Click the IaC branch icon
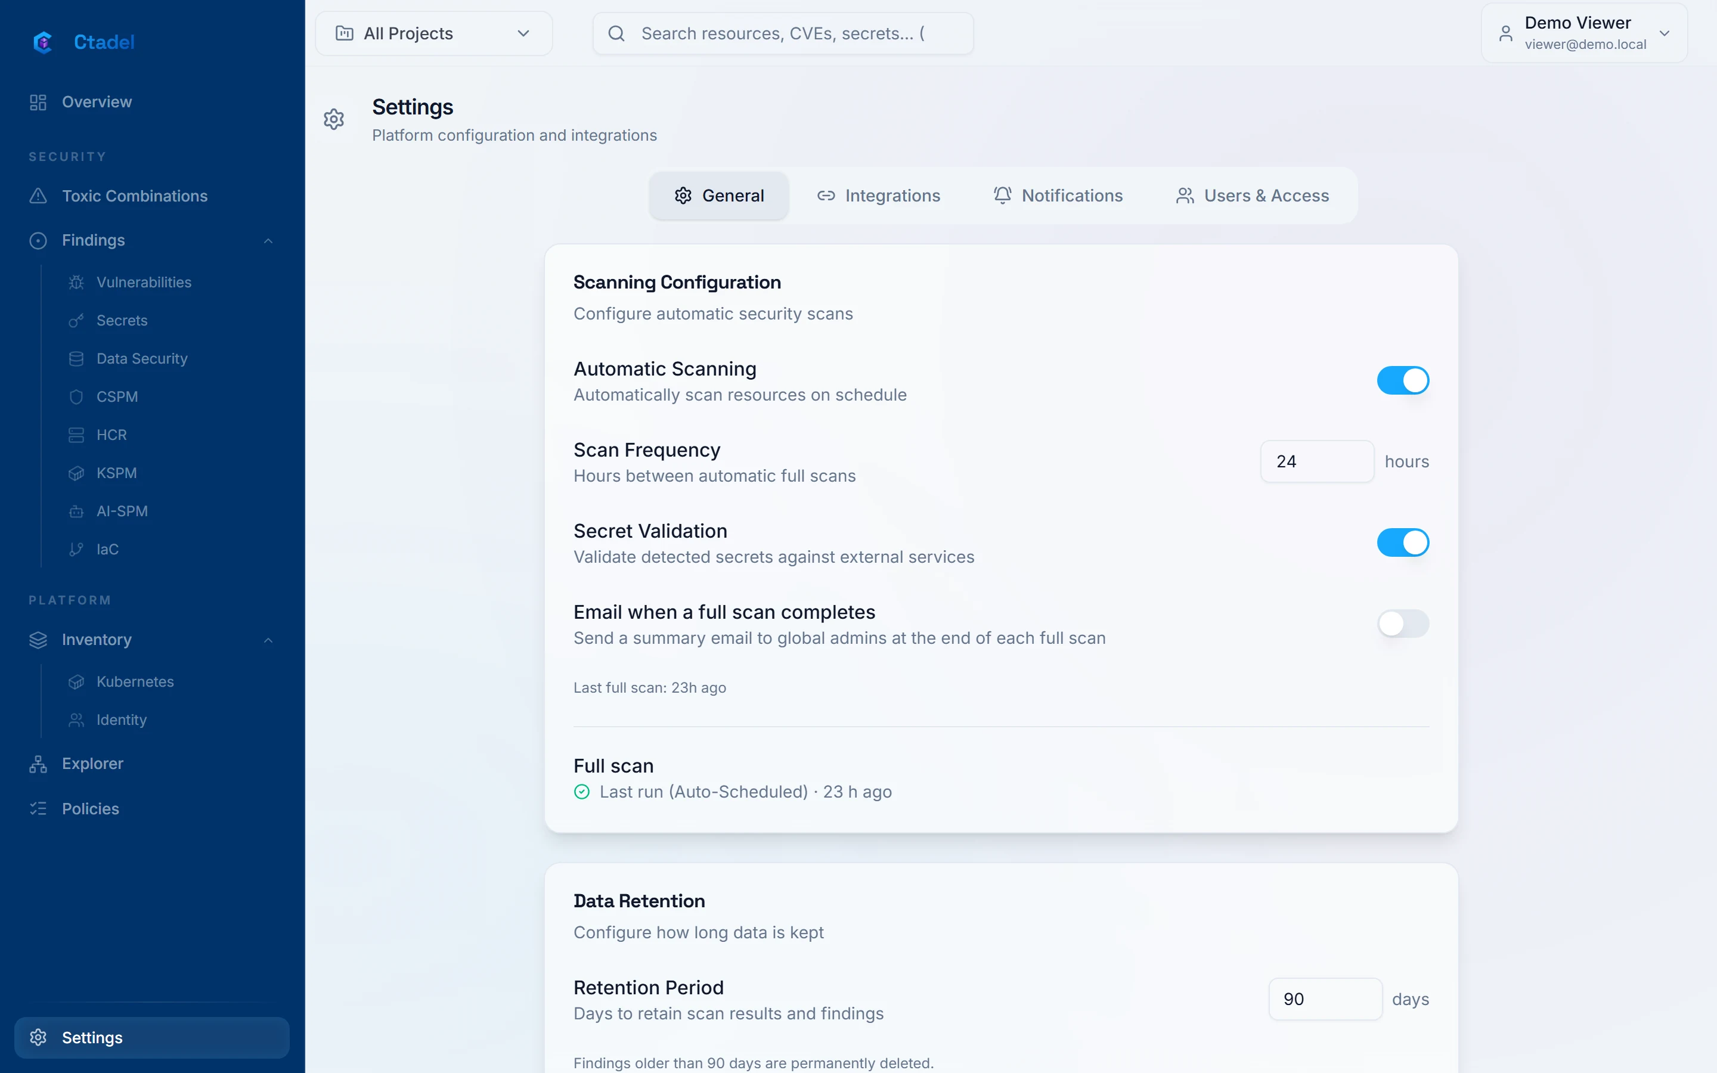This screenshot has width=1717, height=1073. click(77, 550)
